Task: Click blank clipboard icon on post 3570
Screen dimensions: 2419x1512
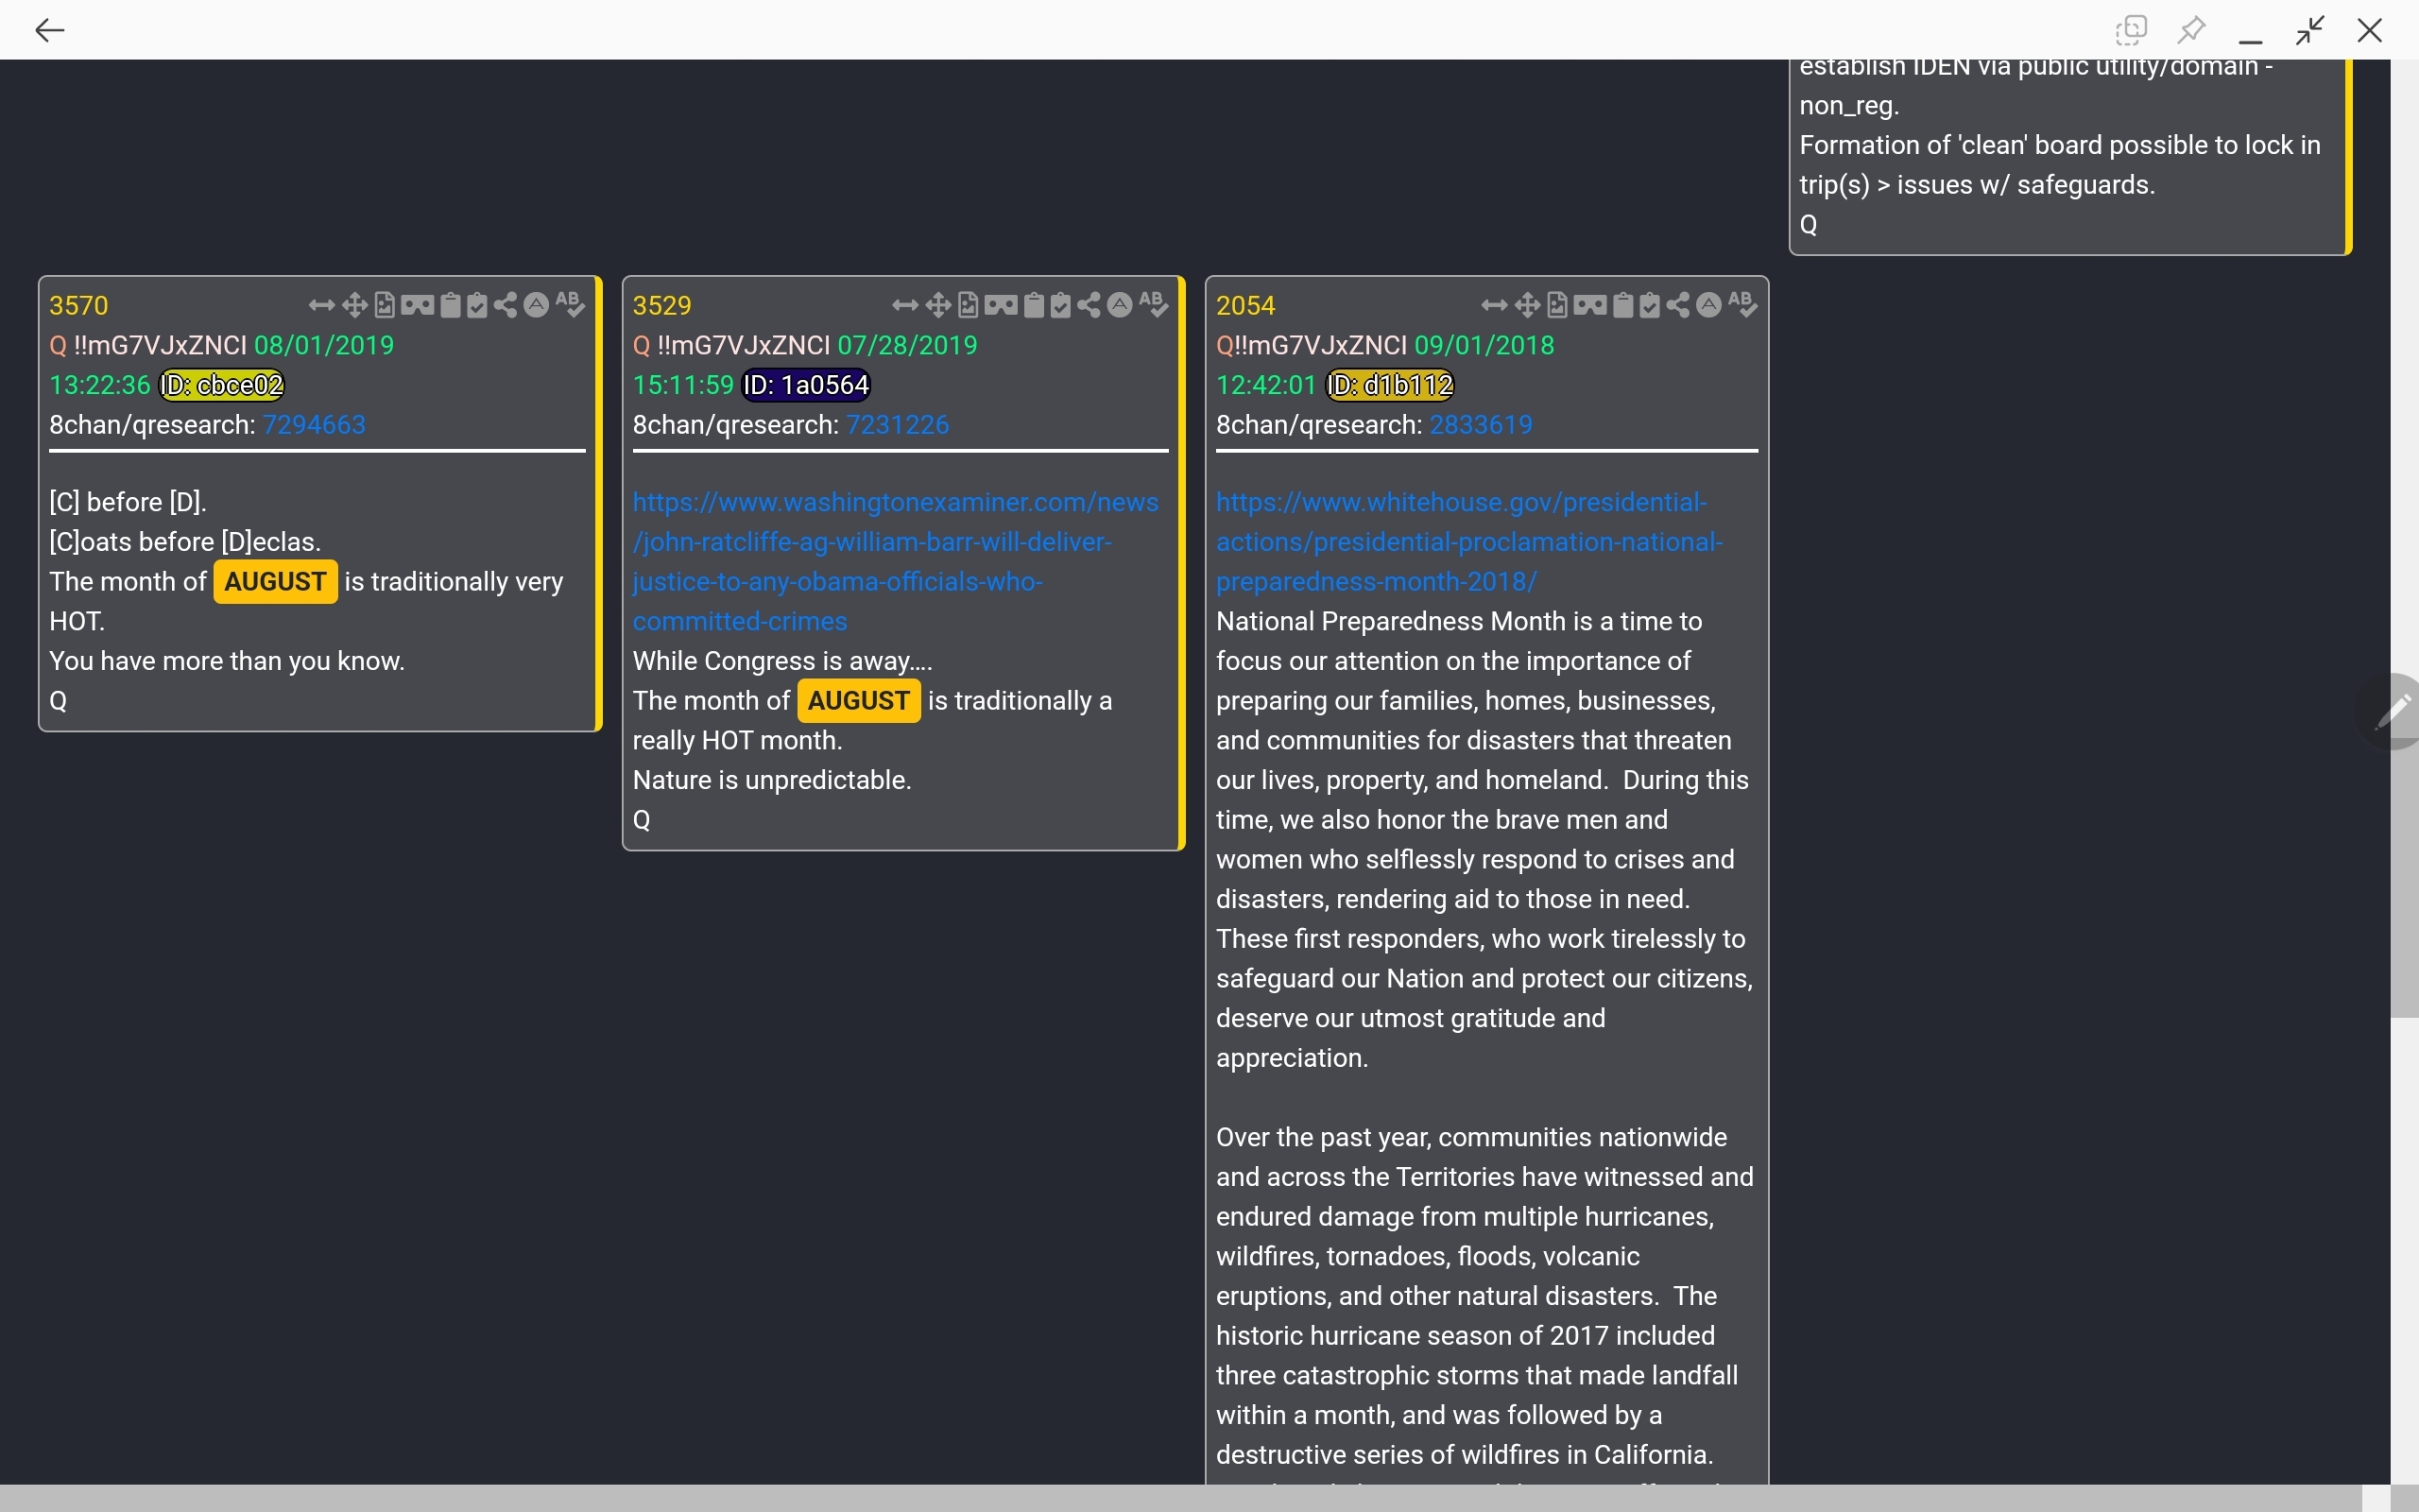Action: coord(451,305)
